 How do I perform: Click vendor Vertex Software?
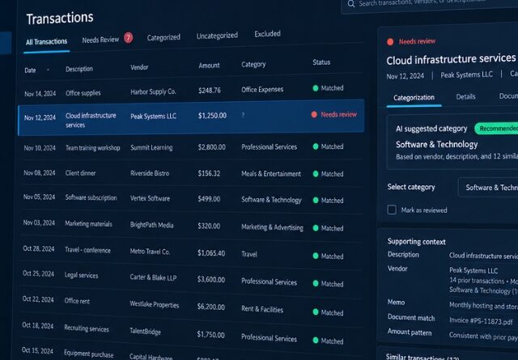[x=150, y=198]
